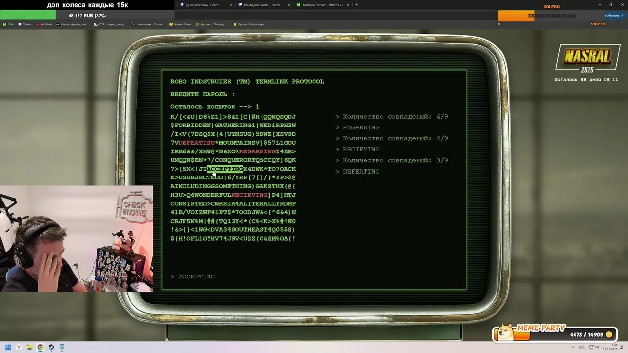Open File Explorer from the taskbar

(29, 347)
